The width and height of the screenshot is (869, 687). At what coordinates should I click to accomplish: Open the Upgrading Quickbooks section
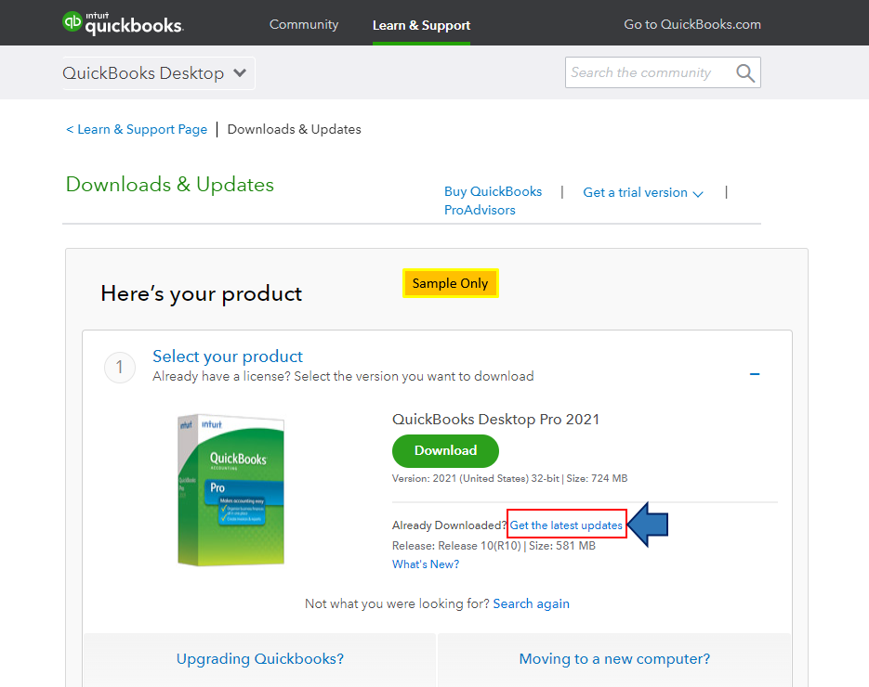[x=259, y=658]
